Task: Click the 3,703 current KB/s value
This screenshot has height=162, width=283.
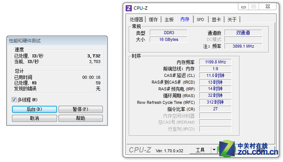Action: coord(95,62)
